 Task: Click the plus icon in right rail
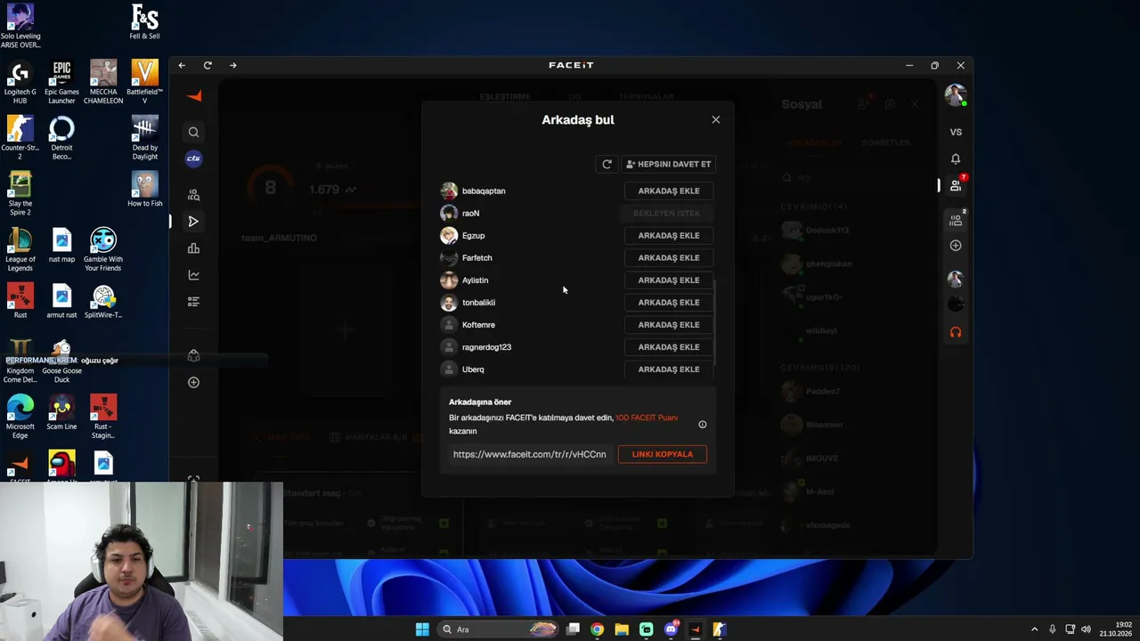956,245
